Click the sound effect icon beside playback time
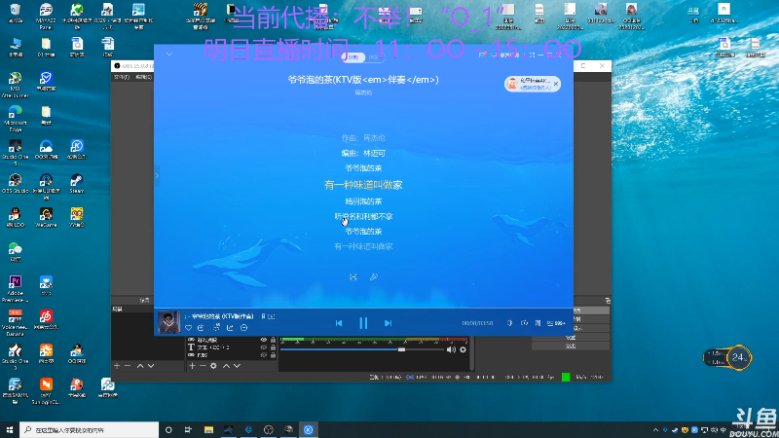Screen dimensions: 779x438 coord(509,323)
